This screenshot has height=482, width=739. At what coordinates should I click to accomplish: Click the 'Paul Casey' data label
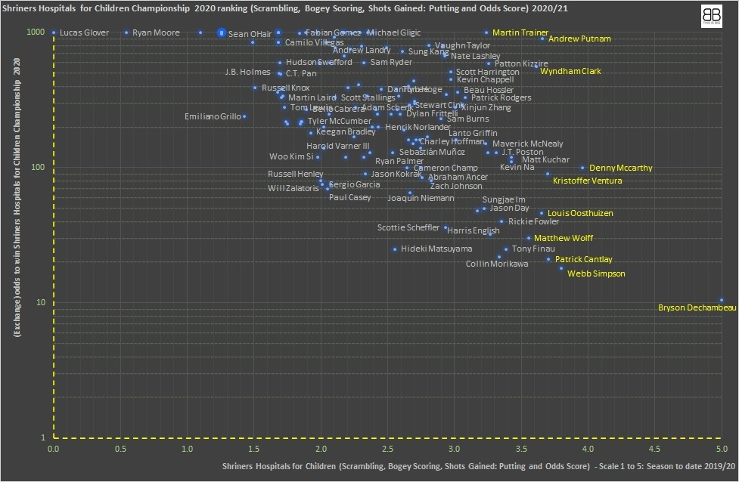[349, 198]
